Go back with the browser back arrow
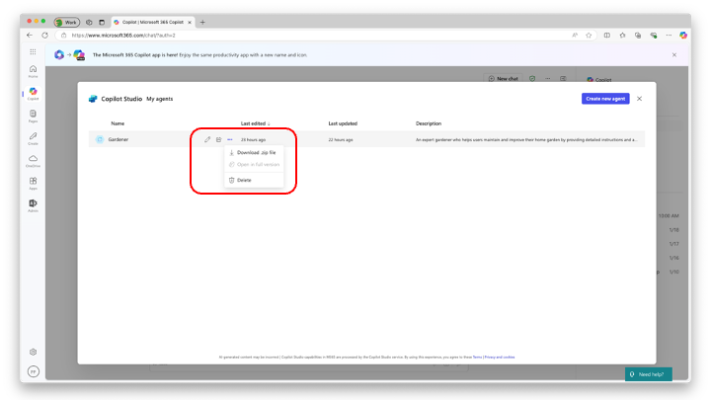This screenshot has width=711, height=400. click(30, 35)
